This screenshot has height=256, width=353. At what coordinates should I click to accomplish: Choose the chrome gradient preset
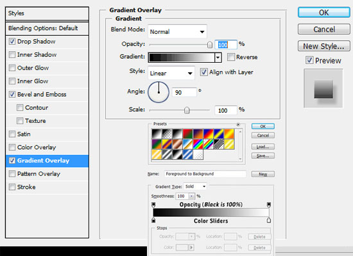(x=188, y=145)
